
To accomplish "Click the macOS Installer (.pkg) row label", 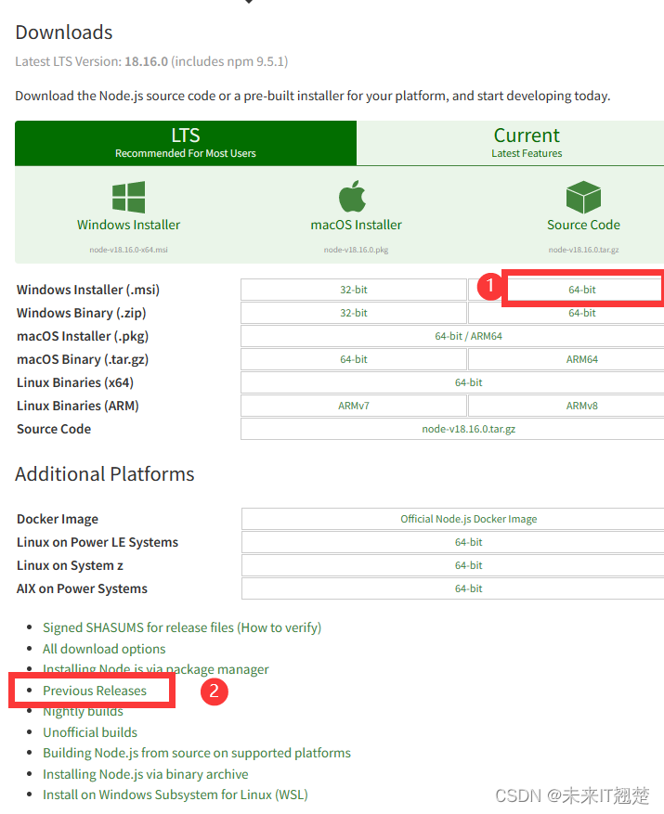I will (x=83, y=336).
